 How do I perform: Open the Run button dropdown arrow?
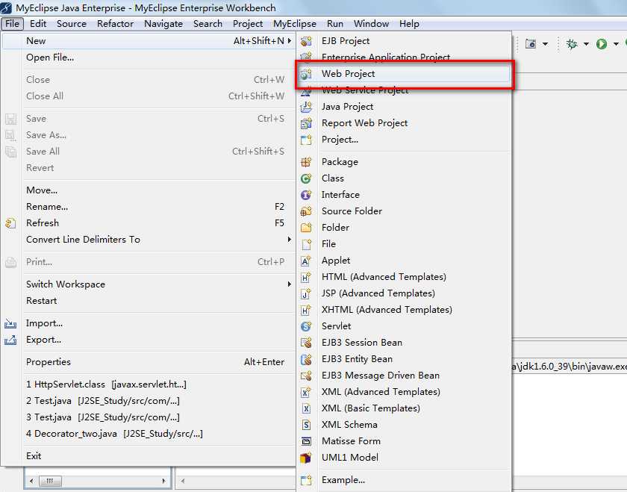617,43
